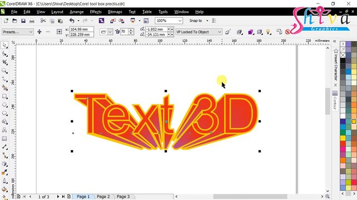Screen dimensions: 357x200
Task: Collapse the docker double-chevron arrow
Action: pos(335,41)
